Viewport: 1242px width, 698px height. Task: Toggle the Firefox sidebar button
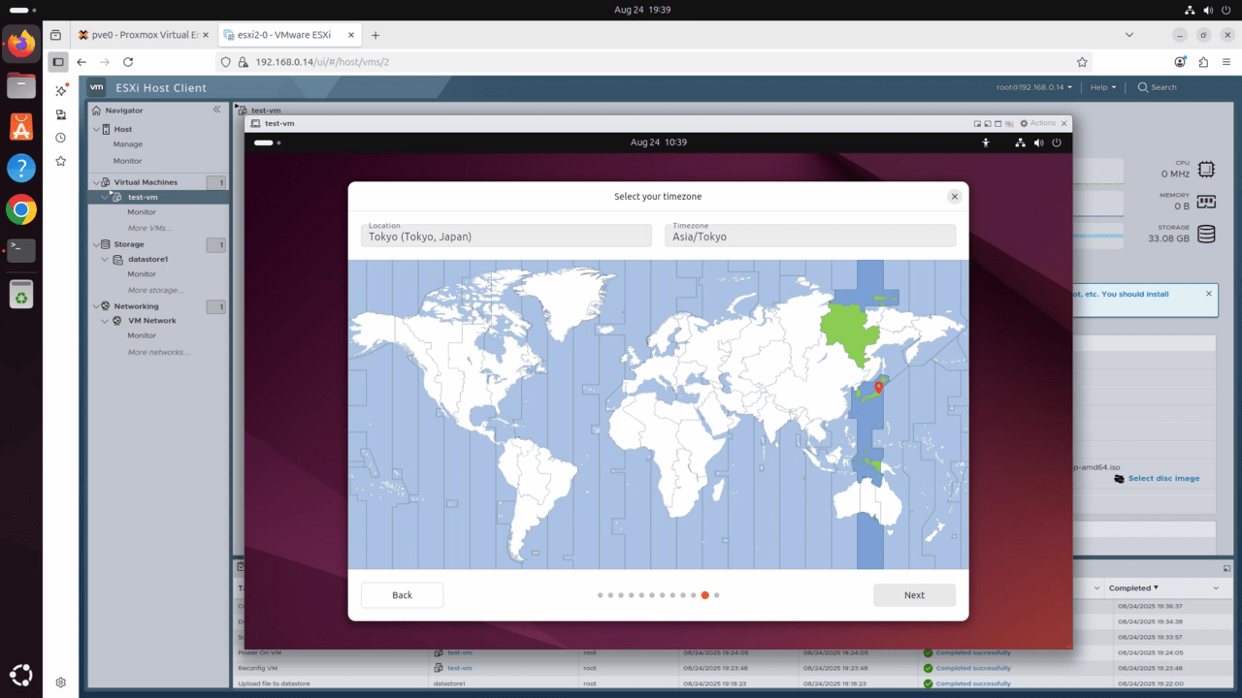[x=58, y=62]
